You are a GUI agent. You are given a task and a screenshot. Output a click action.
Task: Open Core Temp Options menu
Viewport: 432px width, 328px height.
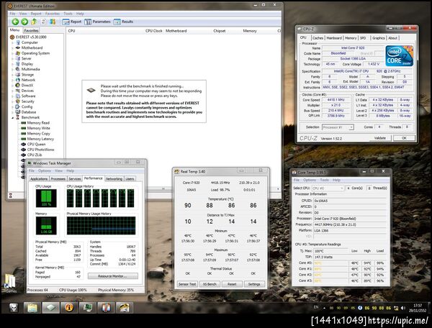310,180
